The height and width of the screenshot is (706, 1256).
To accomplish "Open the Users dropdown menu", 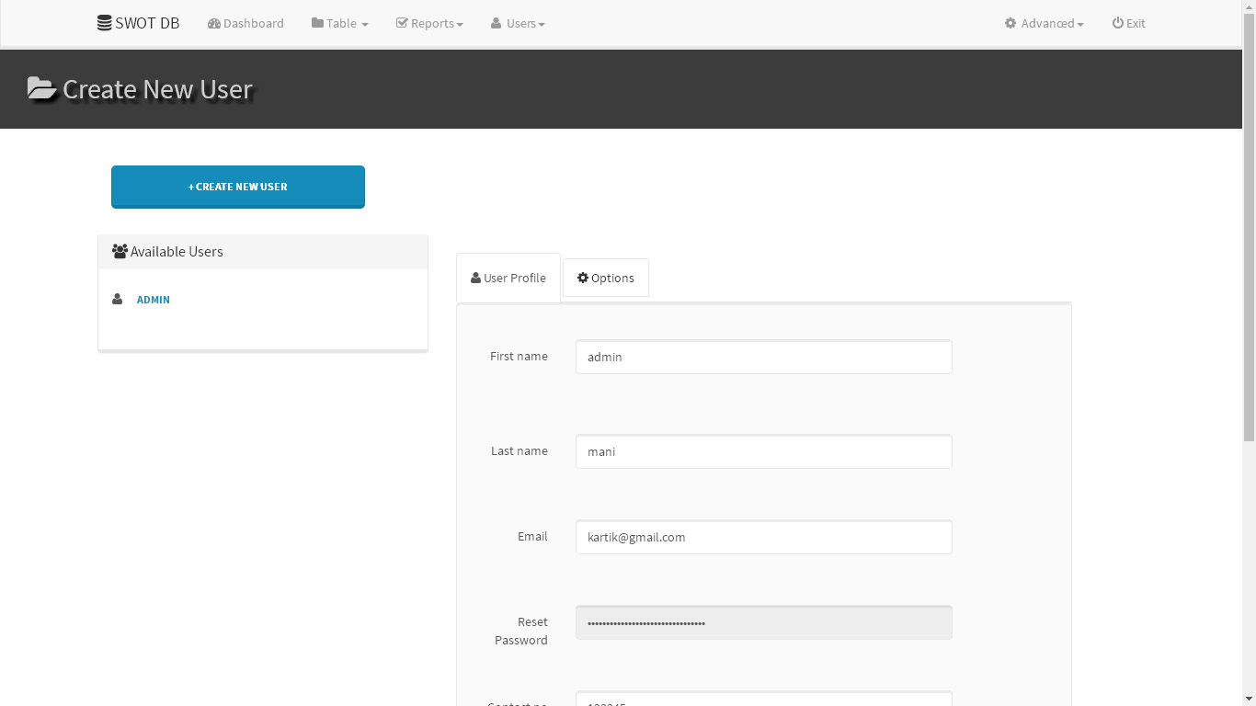I will 518,23.
